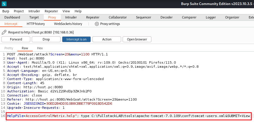This screenshot has height=122, width=254.
Task: Click the User-Agent header line
Action: coord(91,62)
